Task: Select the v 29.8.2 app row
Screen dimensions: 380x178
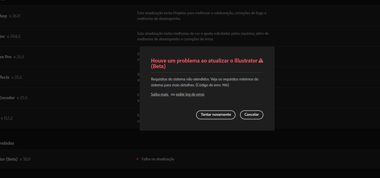Action: point(190,36)
